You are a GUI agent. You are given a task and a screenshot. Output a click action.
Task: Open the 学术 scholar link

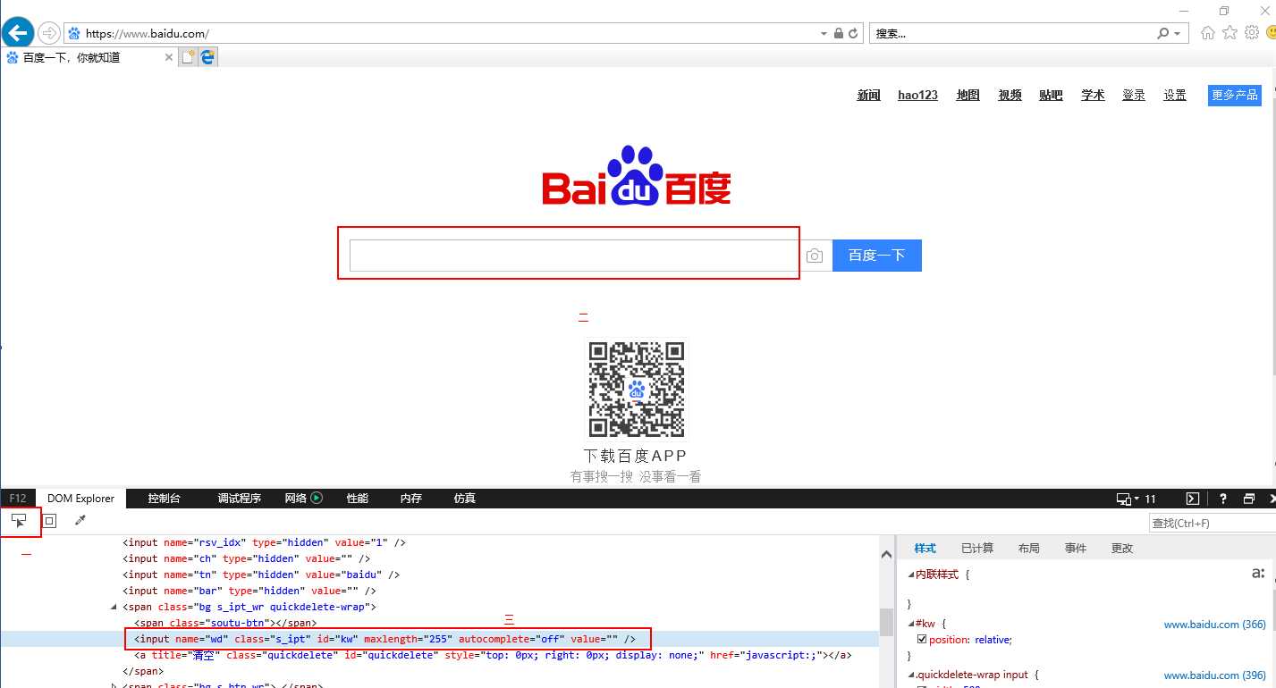coord(1093,95)
